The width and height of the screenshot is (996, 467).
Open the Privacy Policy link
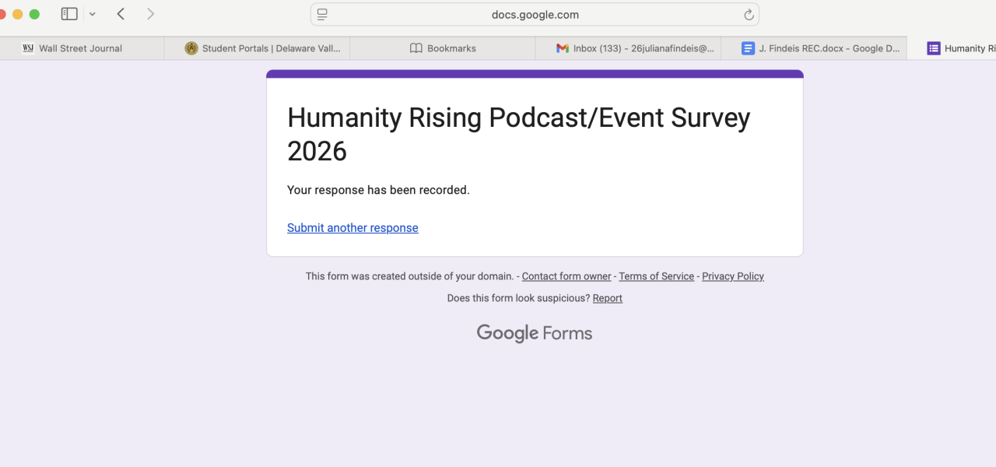[732, 276]
